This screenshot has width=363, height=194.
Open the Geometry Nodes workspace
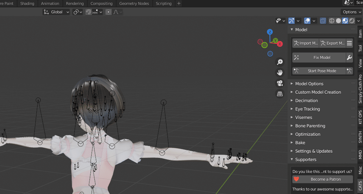click(x=134, y=4)
